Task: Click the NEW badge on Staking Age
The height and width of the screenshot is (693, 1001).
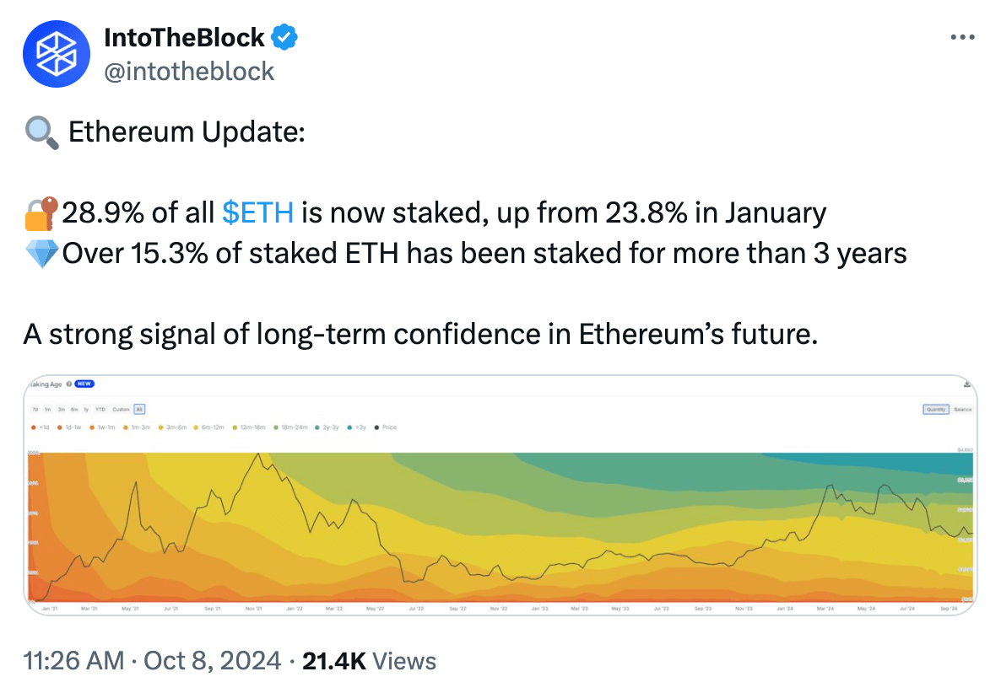Action: [84, 384]
